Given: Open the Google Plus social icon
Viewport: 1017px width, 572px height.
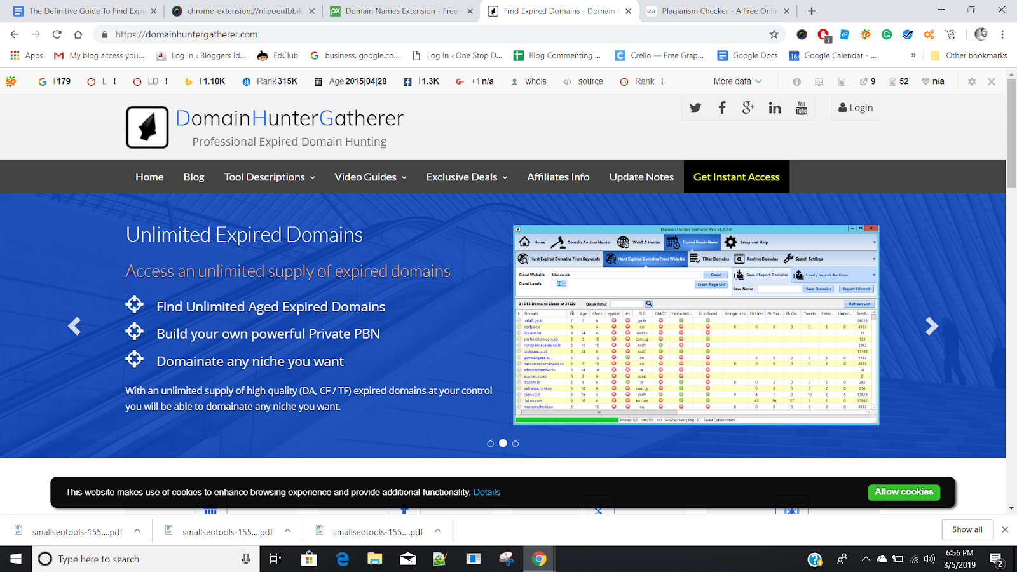Looking at the screenshot, I should tap(748, 108).
